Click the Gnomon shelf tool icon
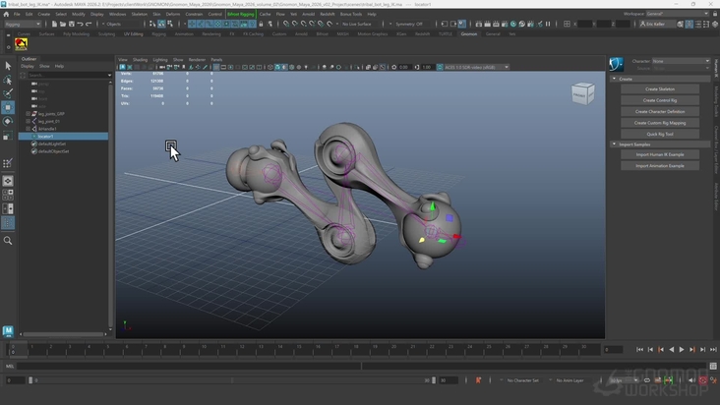720x405 pixels. coord(21,43)
